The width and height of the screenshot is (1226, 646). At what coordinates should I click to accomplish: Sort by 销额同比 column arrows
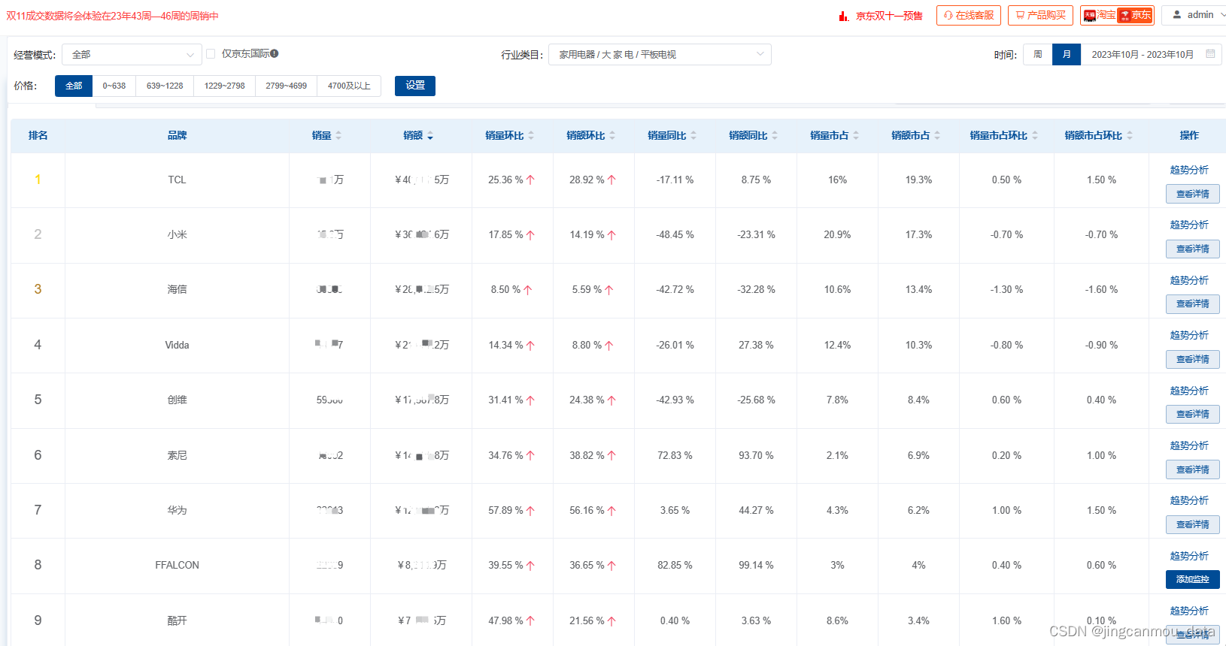click(775, 135)
